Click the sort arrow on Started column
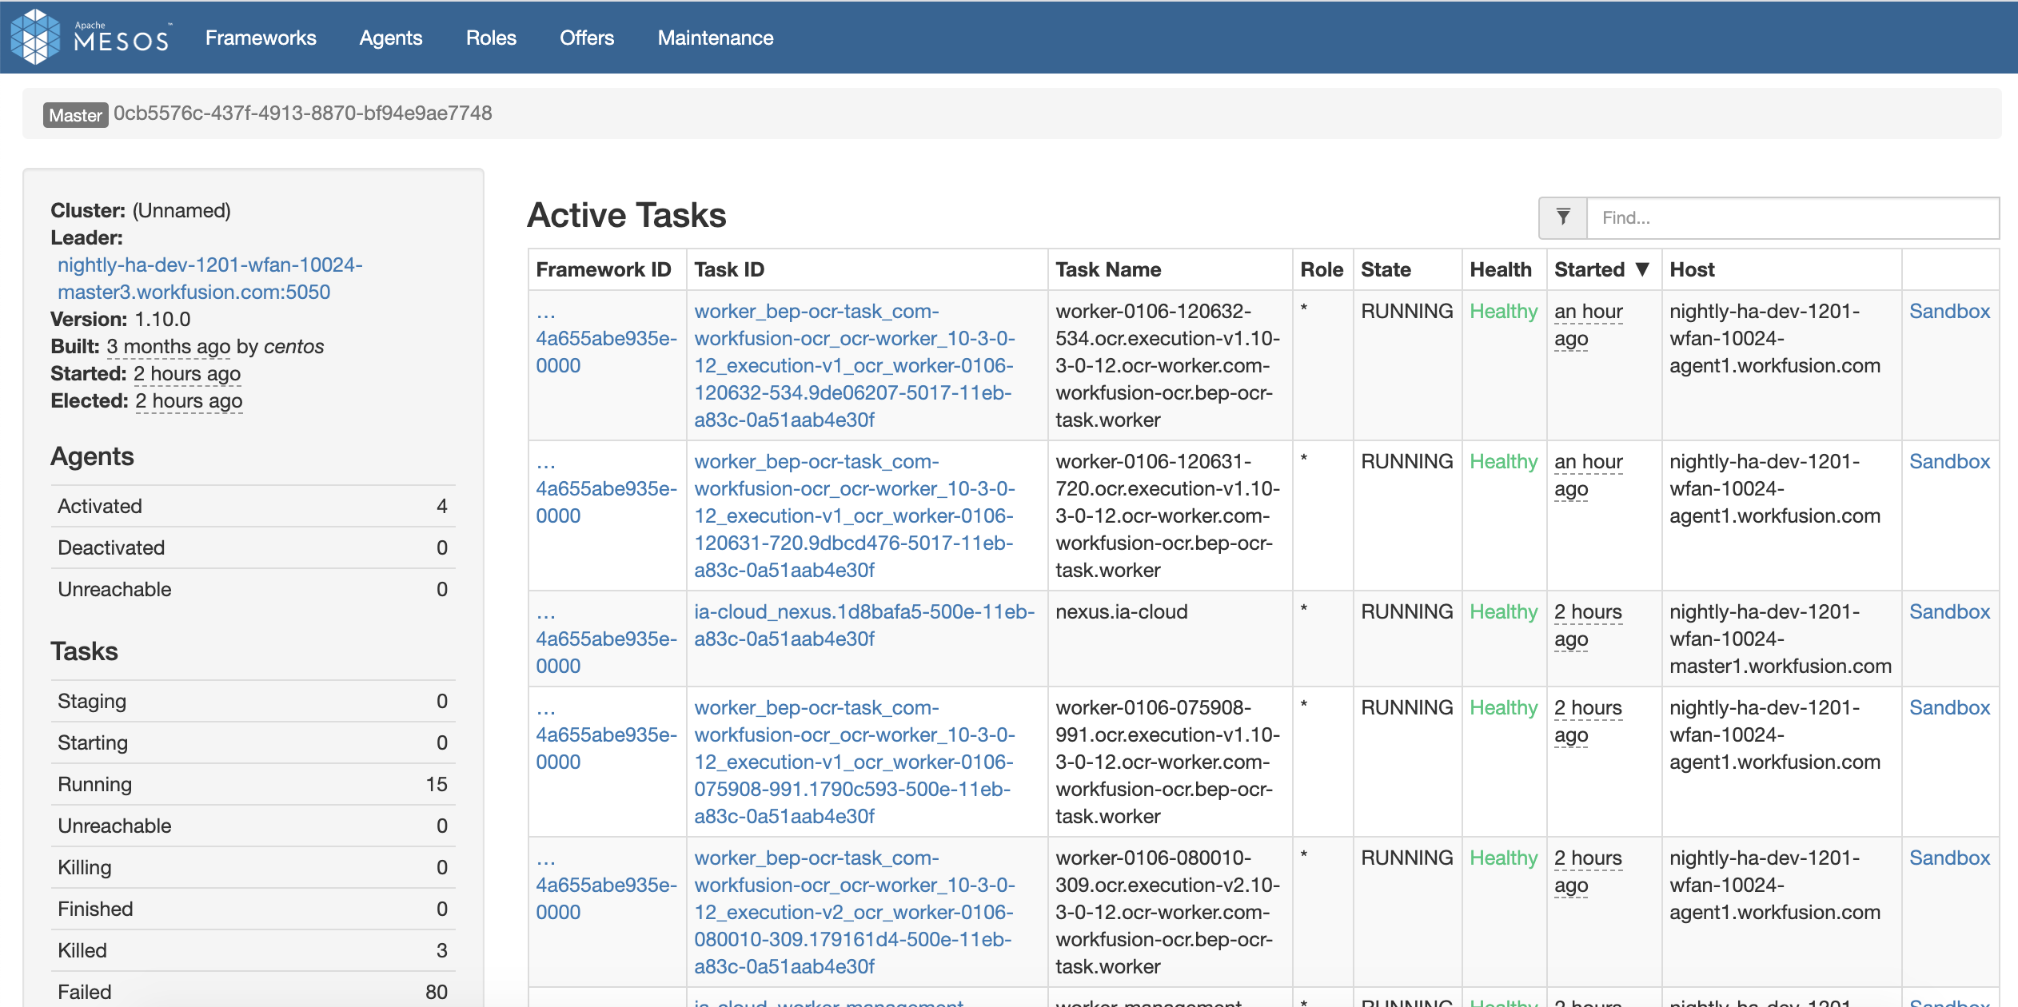This screenshot has width=2018, height=1007. pyautogui.click(x=1642, y=269)
